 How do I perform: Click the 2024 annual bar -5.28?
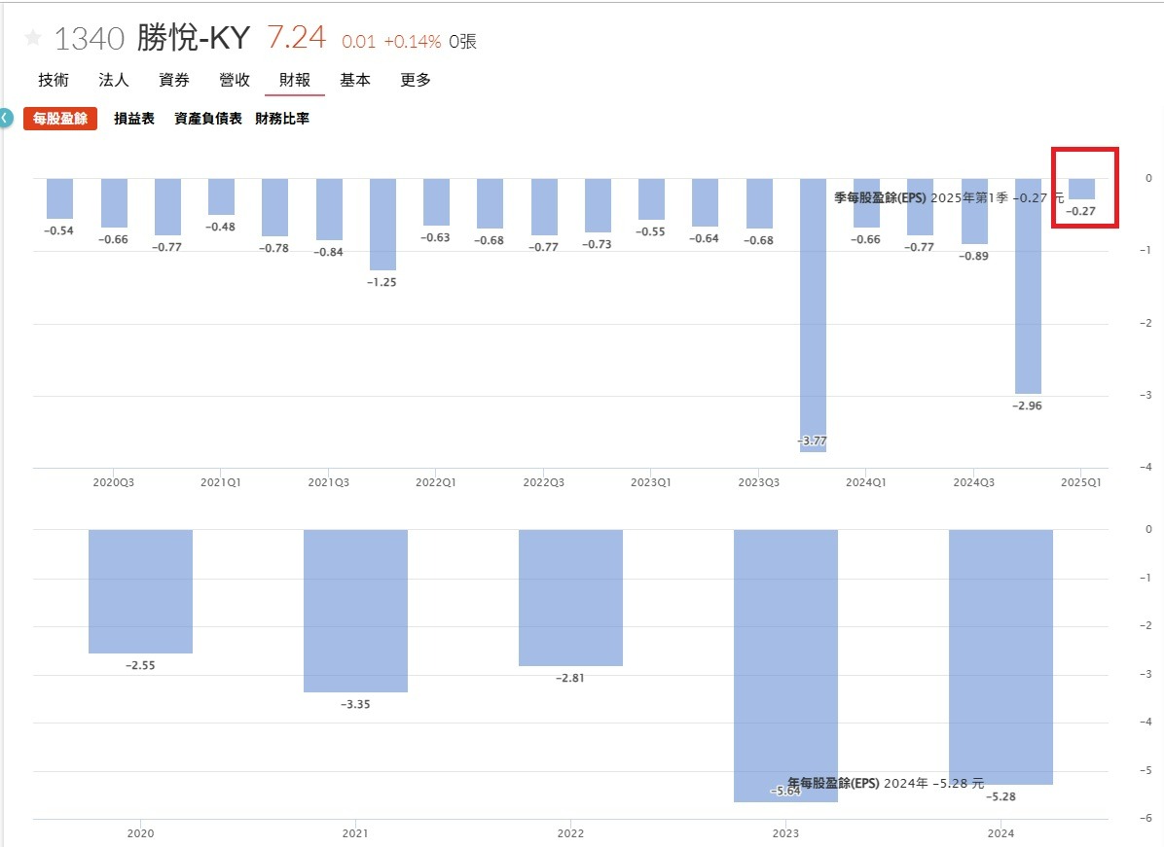pos(1000,657)
